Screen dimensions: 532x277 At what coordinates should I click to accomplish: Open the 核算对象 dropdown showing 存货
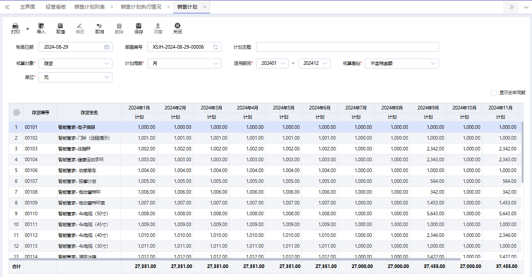(x=75, y=64)
